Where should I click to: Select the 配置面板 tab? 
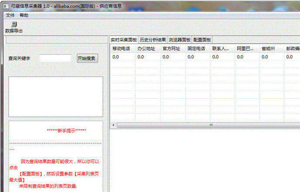tap(202, 40)
